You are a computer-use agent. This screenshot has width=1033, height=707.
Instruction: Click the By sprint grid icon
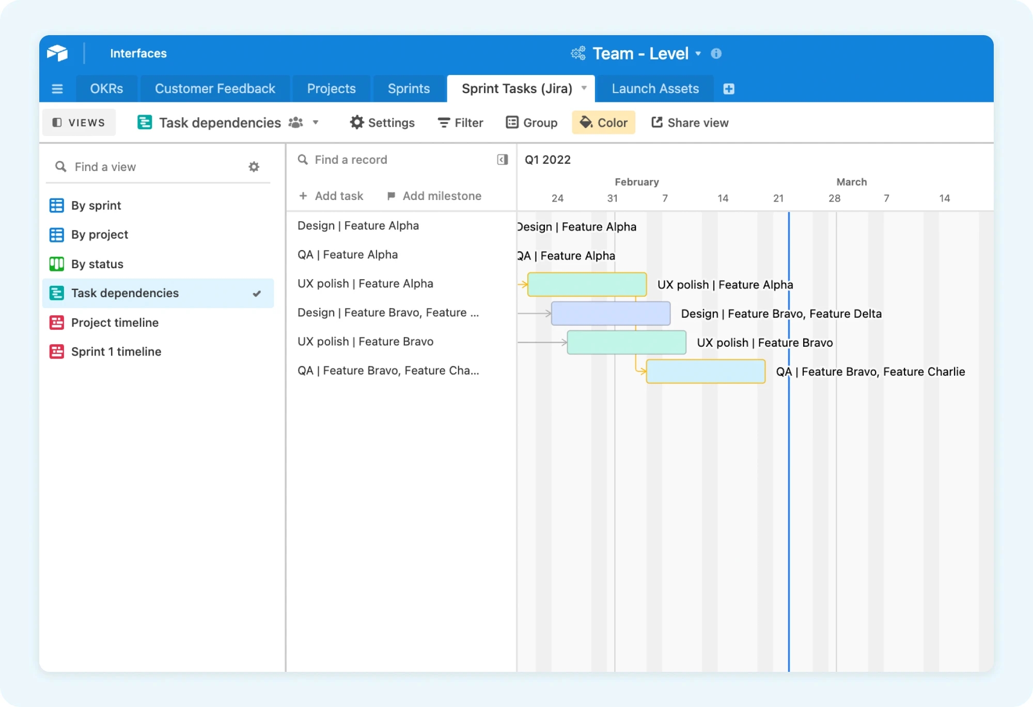[57, 206]
